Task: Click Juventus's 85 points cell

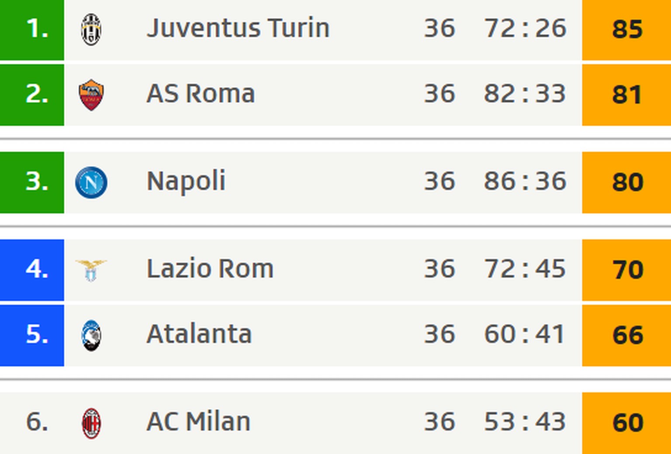Action: click(626, 30)
